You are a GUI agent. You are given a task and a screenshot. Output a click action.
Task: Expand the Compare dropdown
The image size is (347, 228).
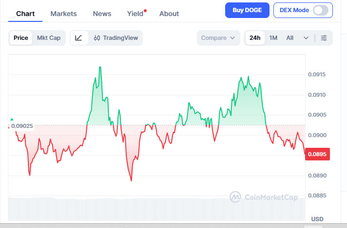click(x=218, y=38)
